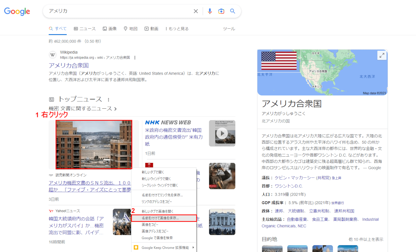Click the 約 462,000,000 件 result count text

65,41
